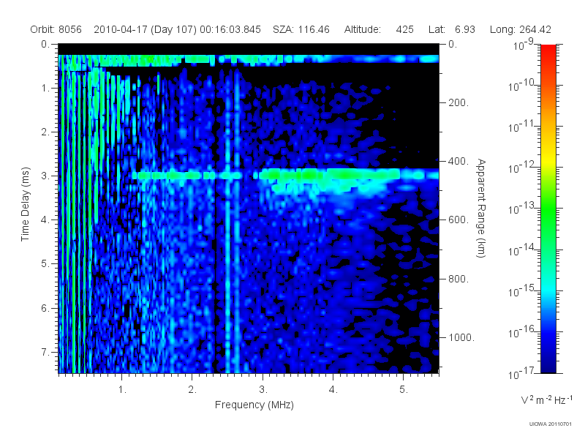Click the color scale top label 10⁻⁹
The height and width of the screenshot is (439, 585).
point(524,45)
